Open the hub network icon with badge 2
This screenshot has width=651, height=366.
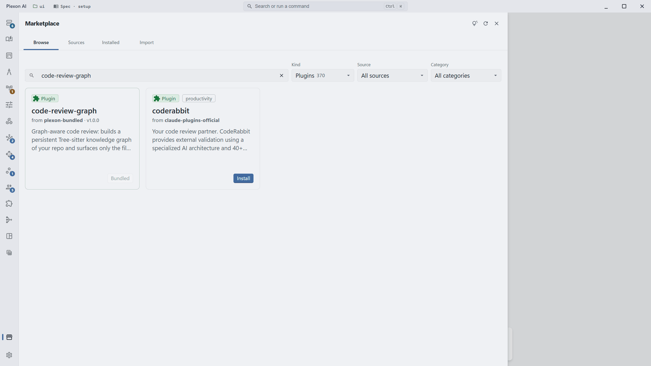[x=9, y=138]
